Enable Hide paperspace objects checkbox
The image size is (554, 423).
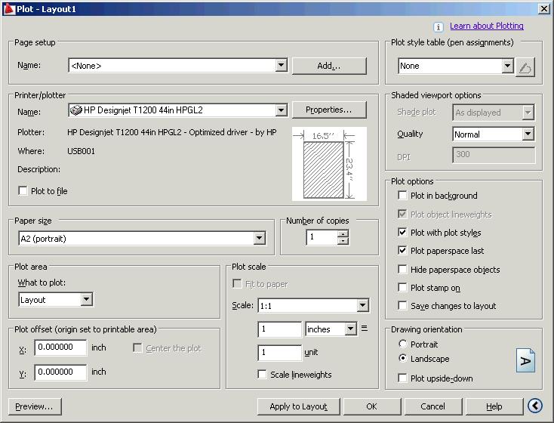click(402, 269)
